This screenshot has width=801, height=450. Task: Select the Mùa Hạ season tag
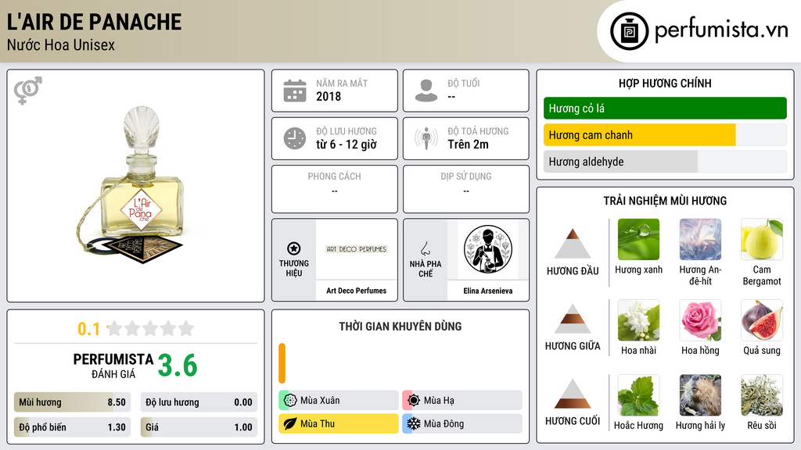pyautogui.click(x=462, y=401)
